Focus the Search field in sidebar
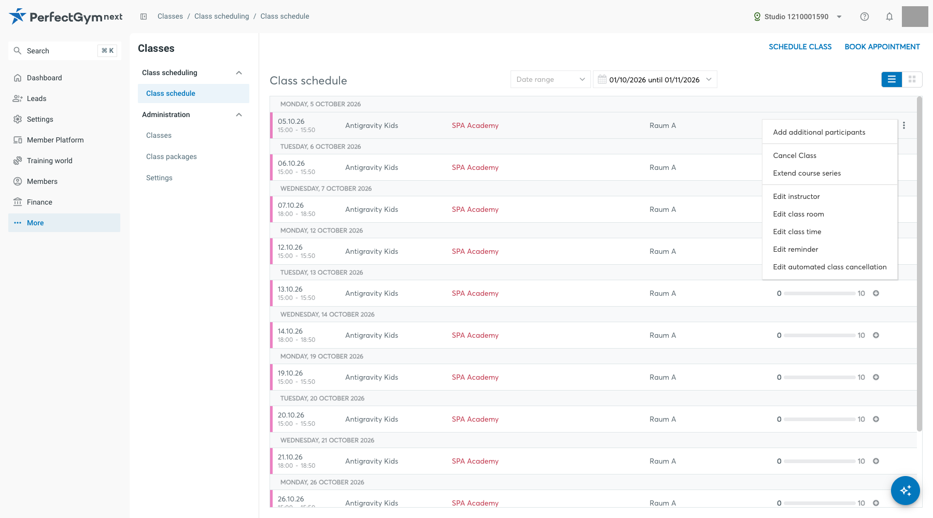The height and width of the screenshot is (518, 933). (65, 51)
